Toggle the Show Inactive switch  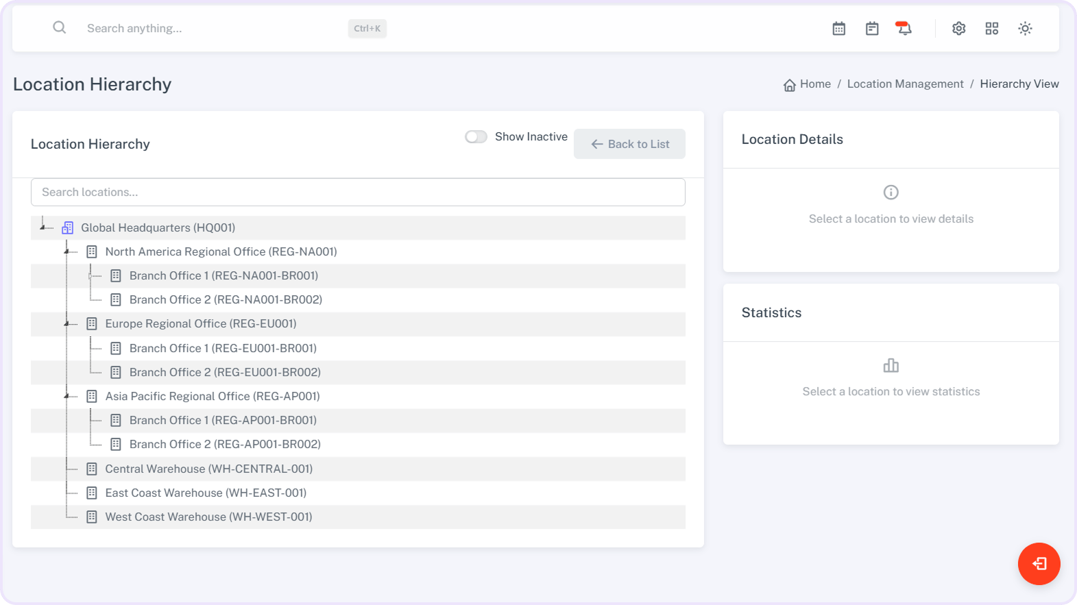tap(476, 137)
